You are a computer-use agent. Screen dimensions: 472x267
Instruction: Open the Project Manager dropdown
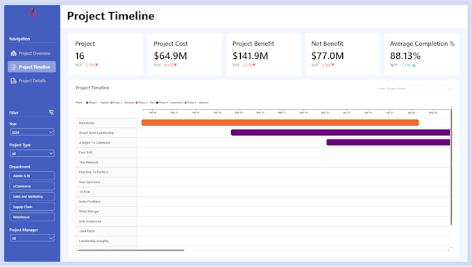tap(32, 238)
